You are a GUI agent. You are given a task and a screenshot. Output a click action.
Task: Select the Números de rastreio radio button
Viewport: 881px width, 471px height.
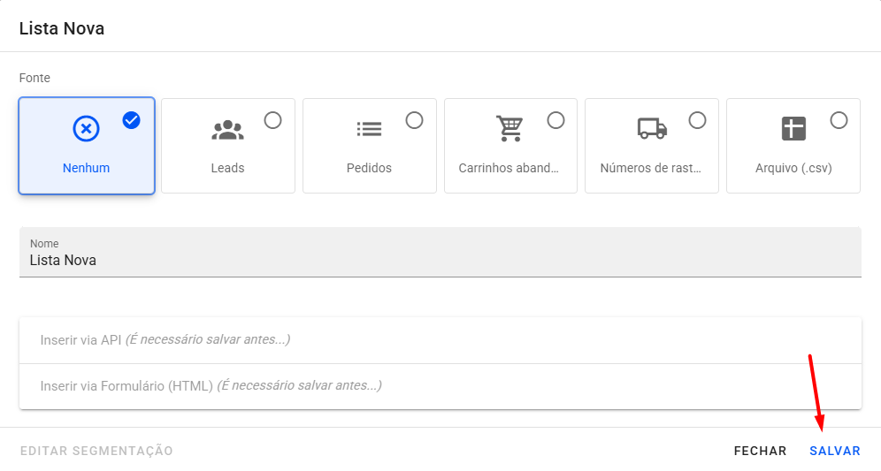pyautogui.click(x=697, y=120)
